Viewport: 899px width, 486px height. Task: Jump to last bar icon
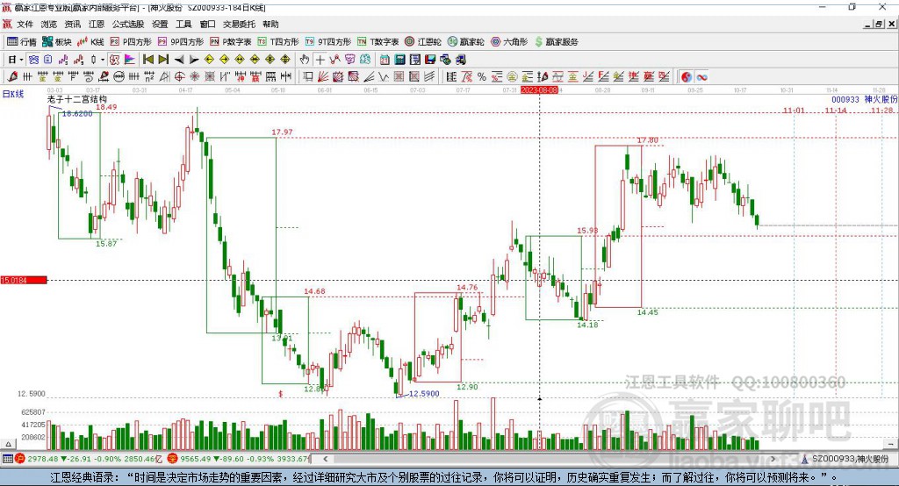tap(163, 60)
